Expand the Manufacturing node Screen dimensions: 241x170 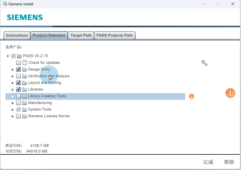coord(13,103)
